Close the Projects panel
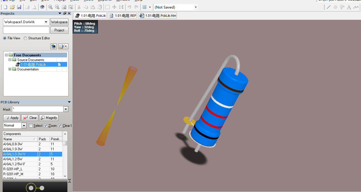The height and width of the screenshot is (192, 361). (x=69, y=14)
